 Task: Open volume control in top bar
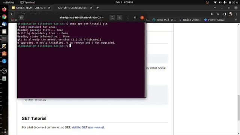point(220,2)
